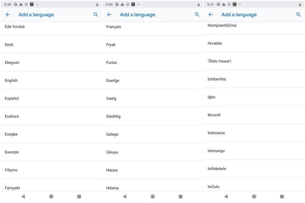Select Filipino language
This screenshot has height=203, width=305.
coord(51,170)
